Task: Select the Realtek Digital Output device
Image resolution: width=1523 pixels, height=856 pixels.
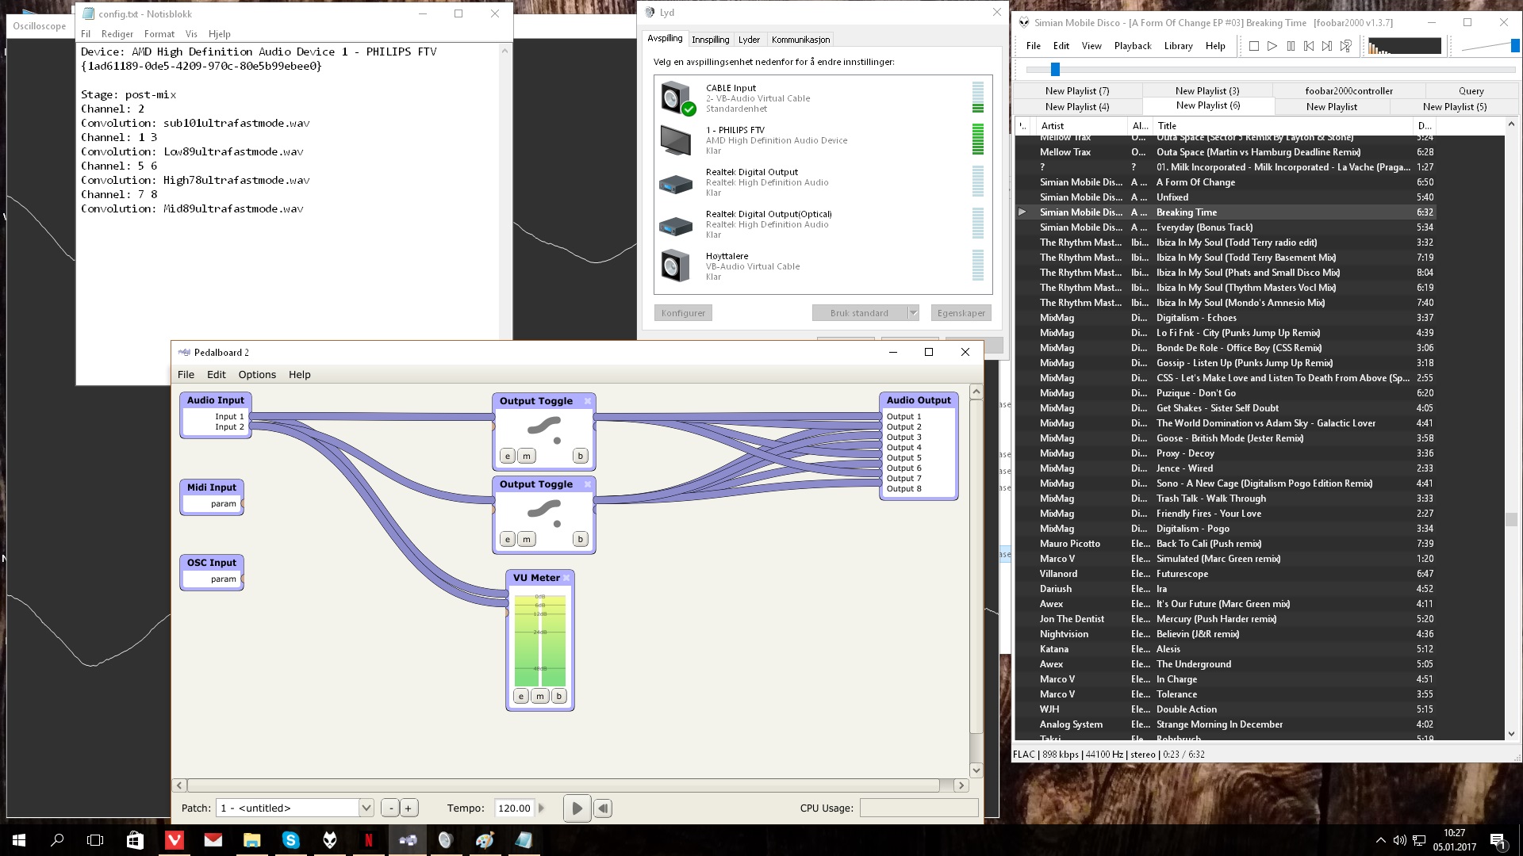Action: (822, 182)
